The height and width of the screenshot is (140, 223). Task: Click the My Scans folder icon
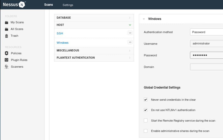[7, 22]
